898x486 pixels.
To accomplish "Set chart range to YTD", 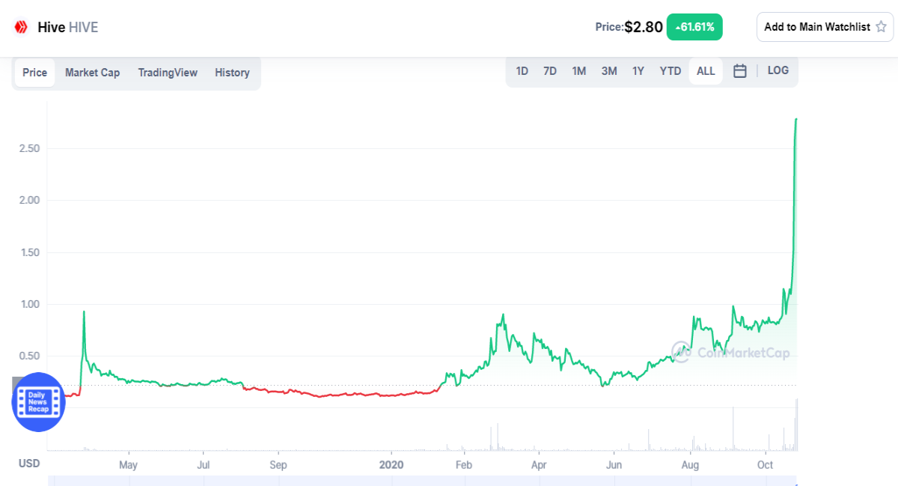I will 670,71.
